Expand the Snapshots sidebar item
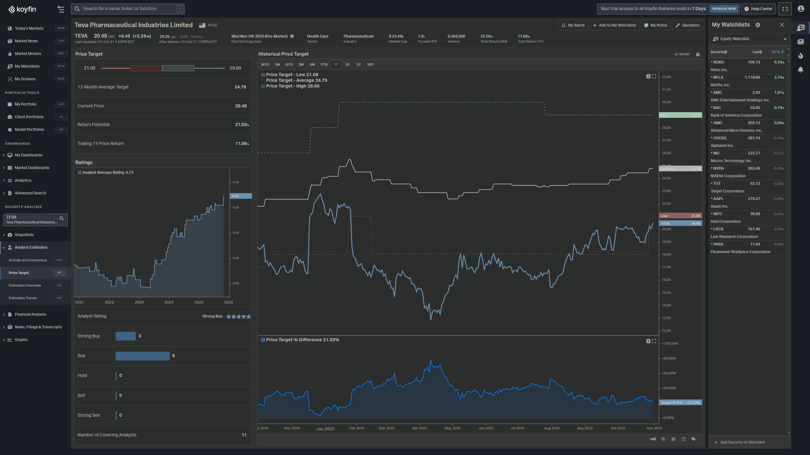The image size is (810, 455). click(24, 234)
